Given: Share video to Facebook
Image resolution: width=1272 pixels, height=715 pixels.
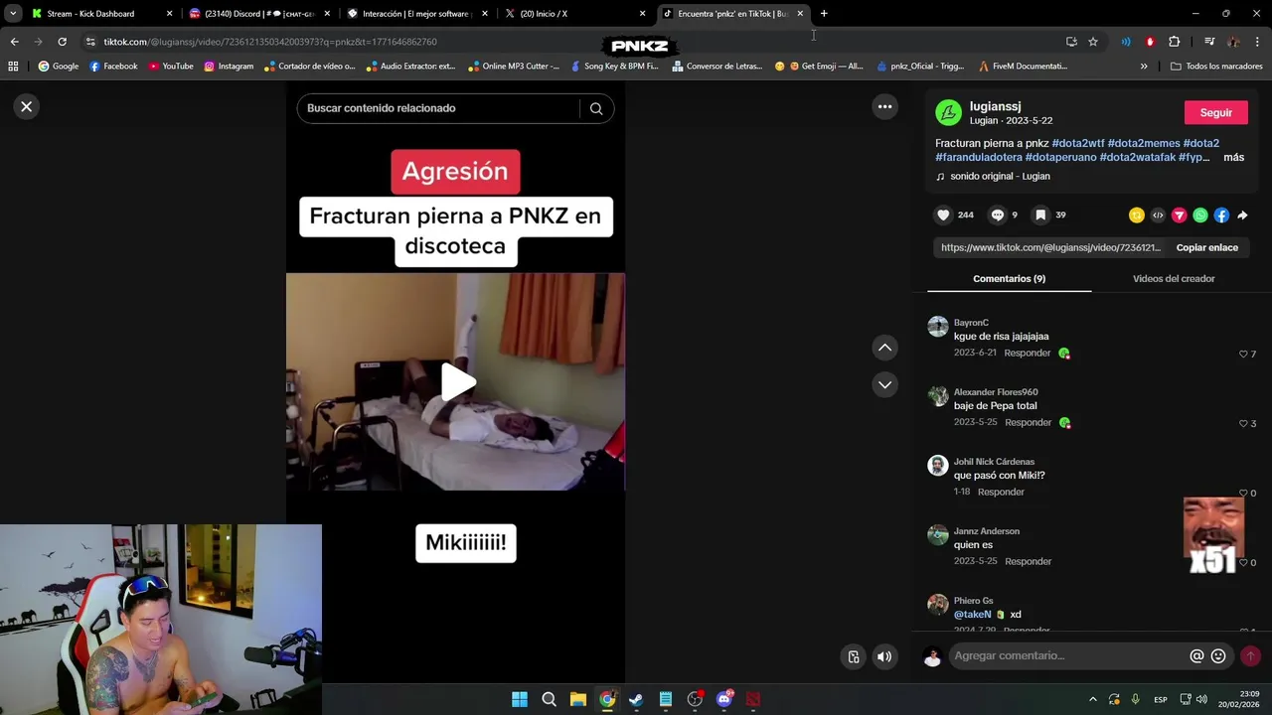Looking at the screenshot, I should (1221, 215).
